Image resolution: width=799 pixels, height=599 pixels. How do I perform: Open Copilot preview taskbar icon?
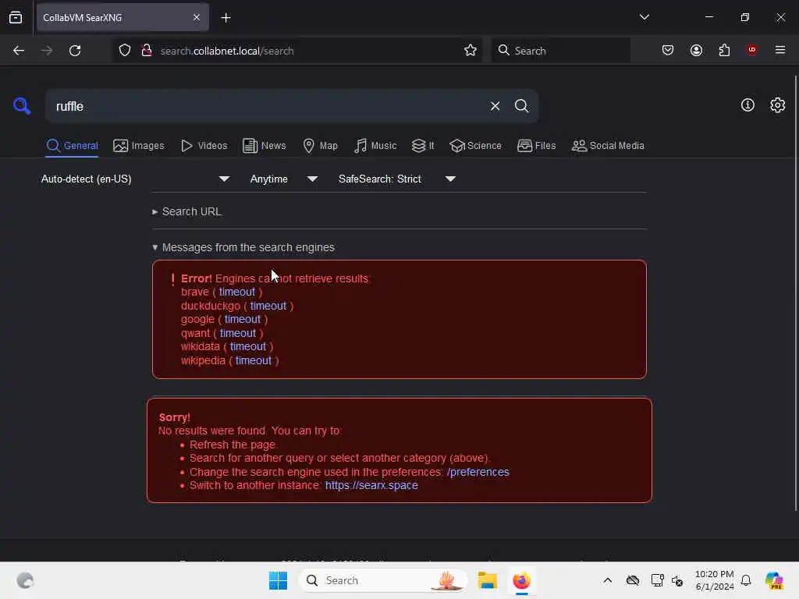774,580
